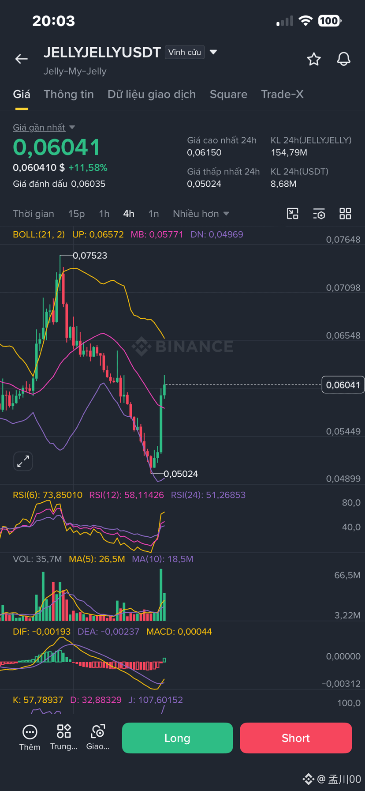Image resolution: width=365 pixels, height=791 pixels.
Task: Tap the 20:03 clock
Action: pyautogui.click(x=54, y=21)
